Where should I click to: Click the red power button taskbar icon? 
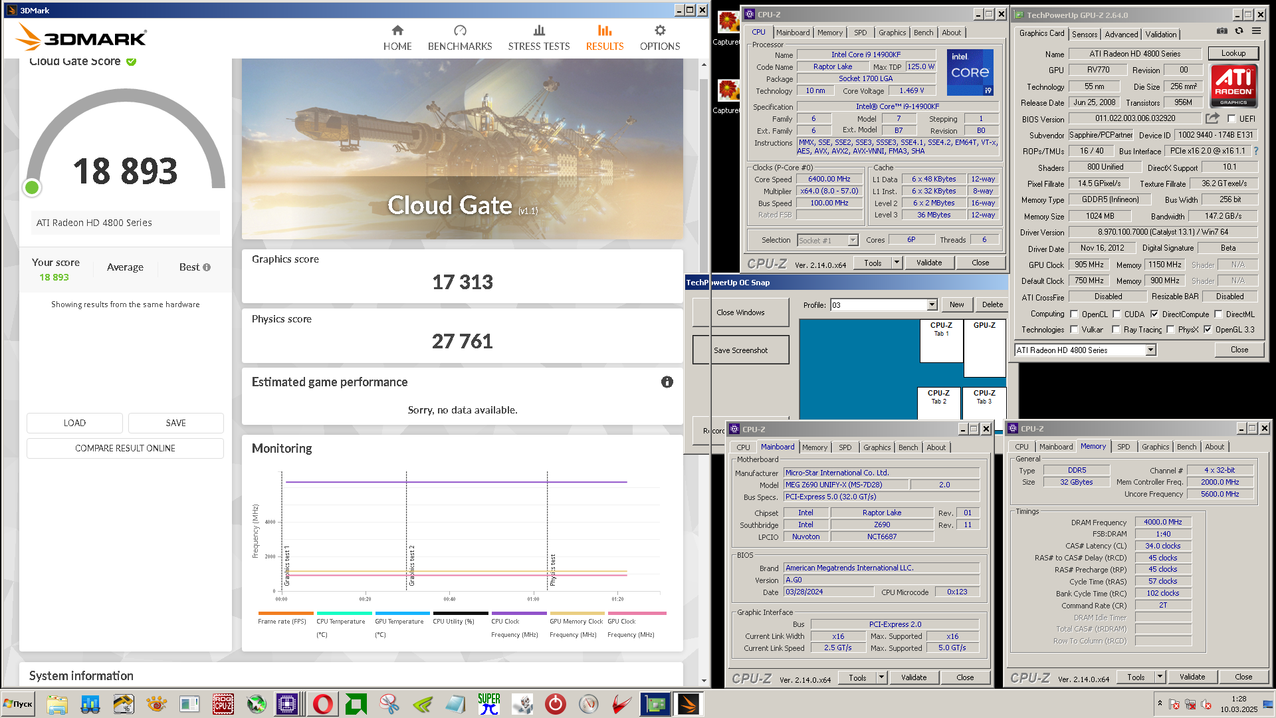click(556, 704)
